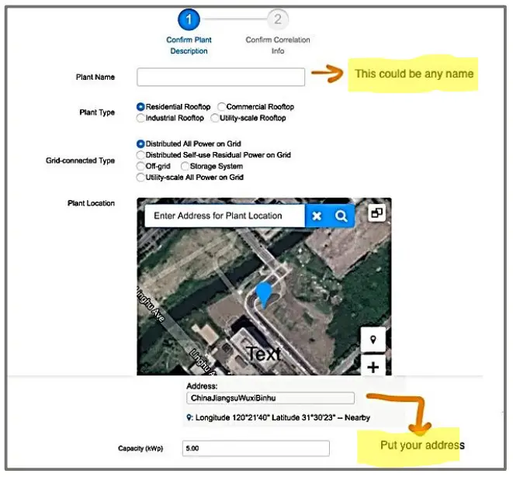Search the entered plant location address
The width and height of the screenshot is (513, 477).
(341, 216)
